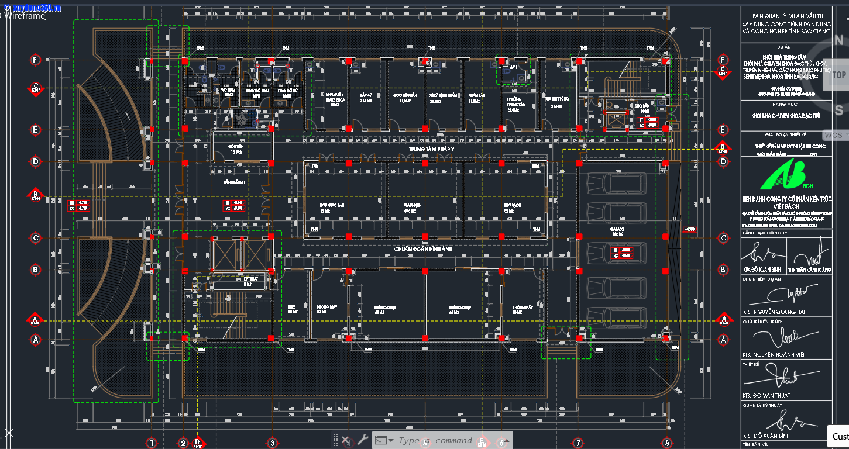849x449 pixels.
Task: Click the N compass direction on ViewCube
Action: pos(839,40)
